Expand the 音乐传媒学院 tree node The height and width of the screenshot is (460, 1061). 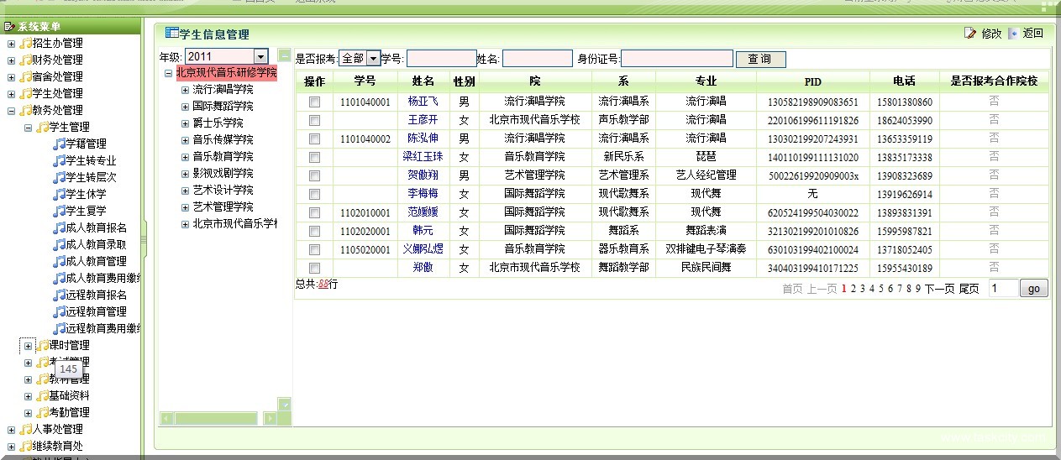(x=185, y=140)
